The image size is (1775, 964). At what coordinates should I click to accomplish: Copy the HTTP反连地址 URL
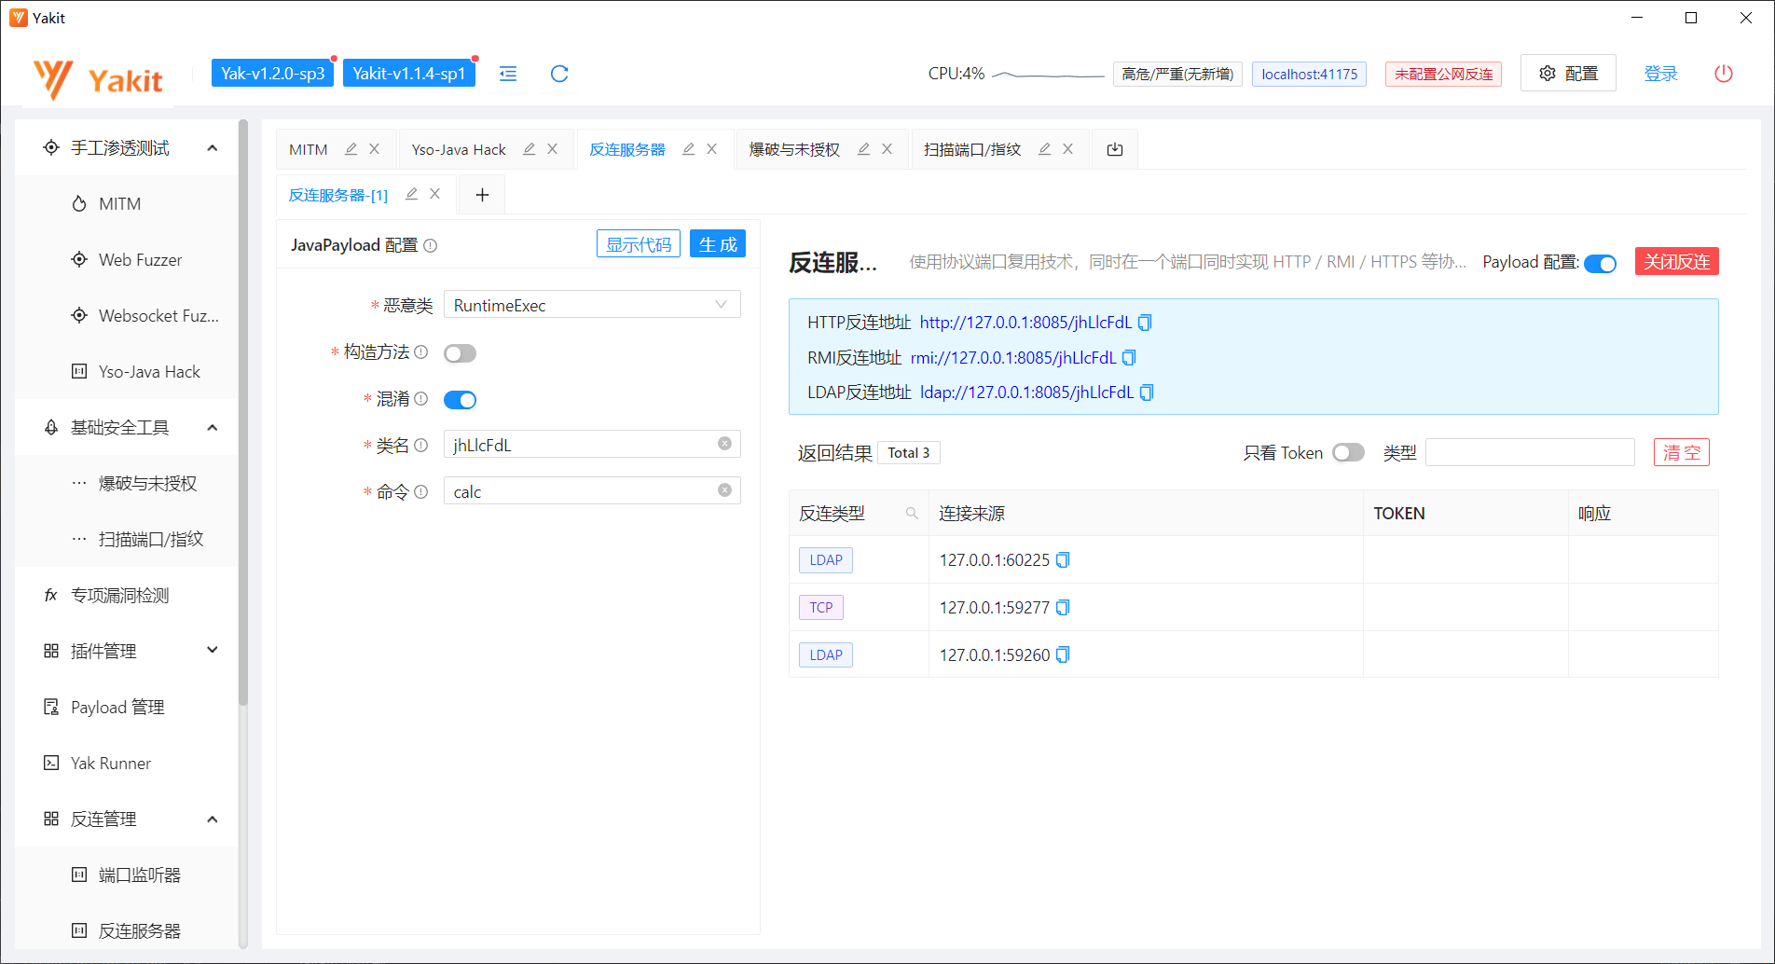[x=1145, y=323]
